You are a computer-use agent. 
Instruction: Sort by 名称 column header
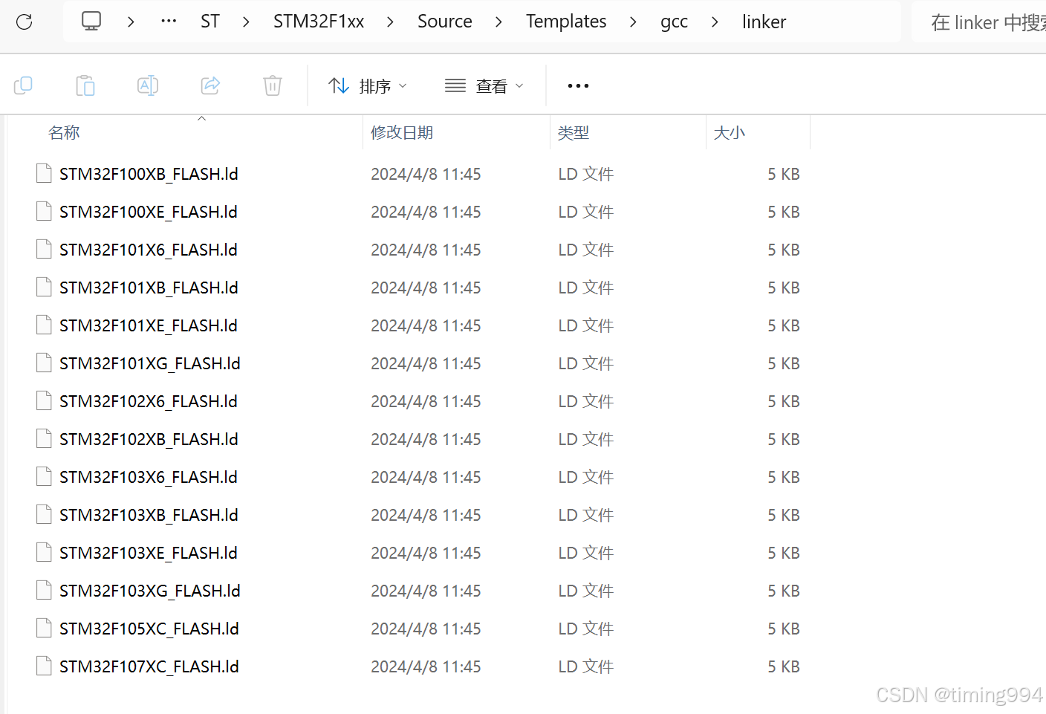pyautogui.click(x=64, y=132)
